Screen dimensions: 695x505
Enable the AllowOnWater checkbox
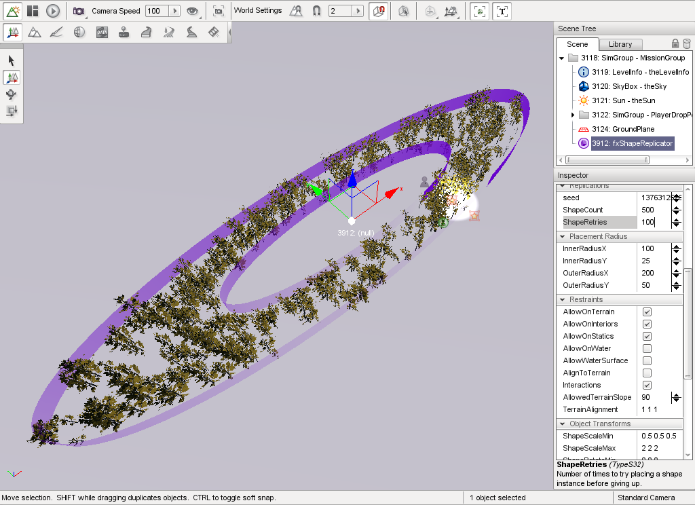[x=647, y=348]
